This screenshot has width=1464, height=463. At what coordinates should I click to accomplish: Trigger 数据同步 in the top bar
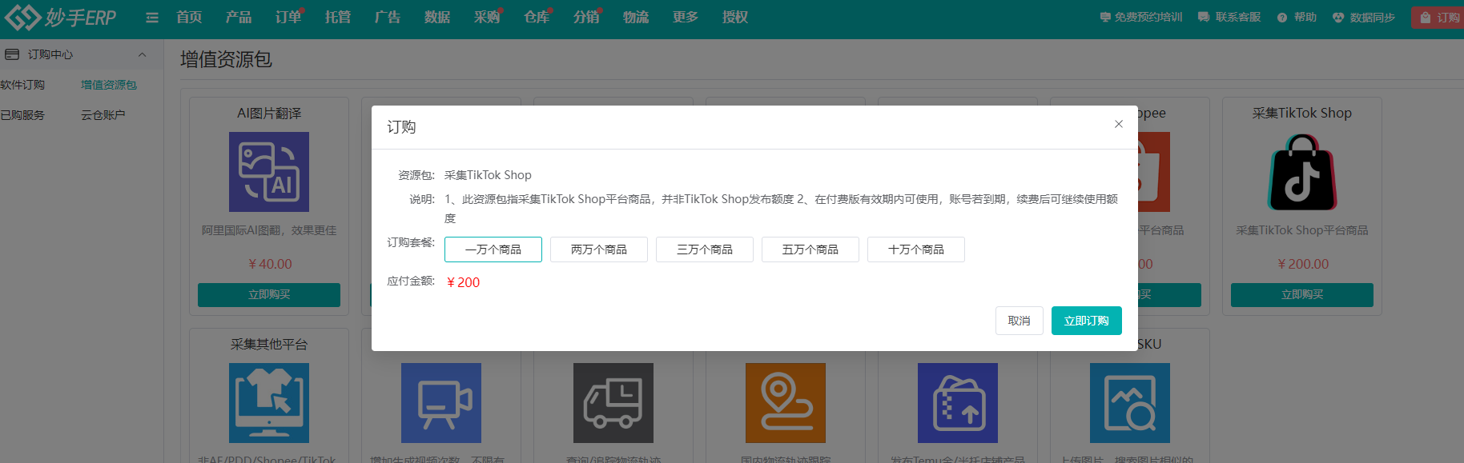[1364, 18]
